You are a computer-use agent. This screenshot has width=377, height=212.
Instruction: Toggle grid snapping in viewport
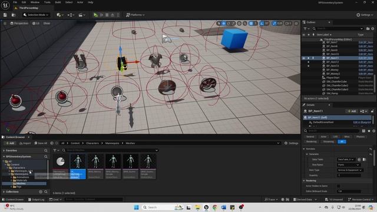point(251,24)
